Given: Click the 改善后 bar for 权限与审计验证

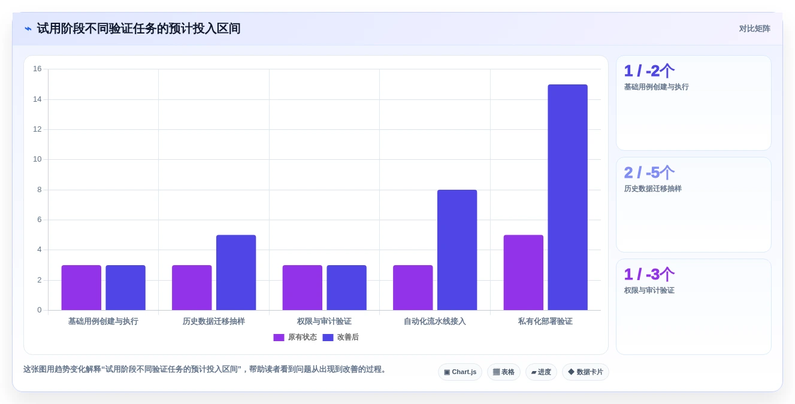Looking at the screenshot, I should pos(346,288).
